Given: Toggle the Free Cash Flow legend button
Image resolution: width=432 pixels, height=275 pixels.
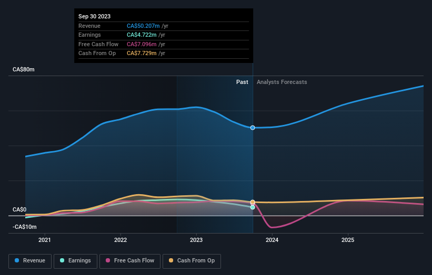Looking at the screenshot, I should pyautogui.click(x=130, y=261).
